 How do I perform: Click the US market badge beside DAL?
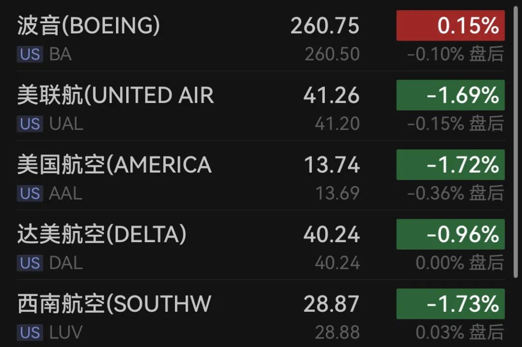click(30, 263)
